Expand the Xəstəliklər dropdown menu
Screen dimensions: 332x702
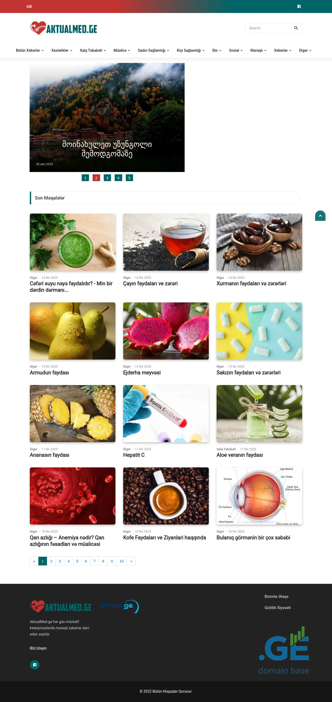(62, 50)
